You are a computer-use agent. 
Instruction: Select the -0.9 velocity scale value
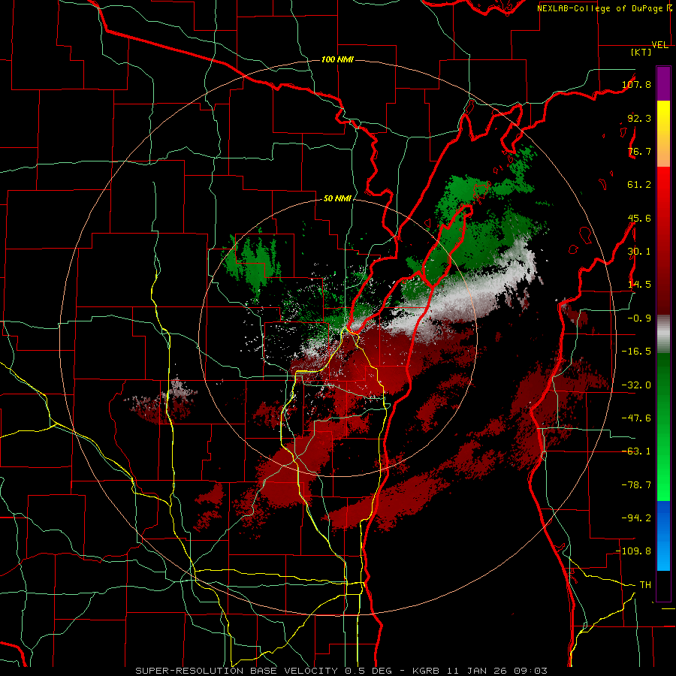(639, 318)
